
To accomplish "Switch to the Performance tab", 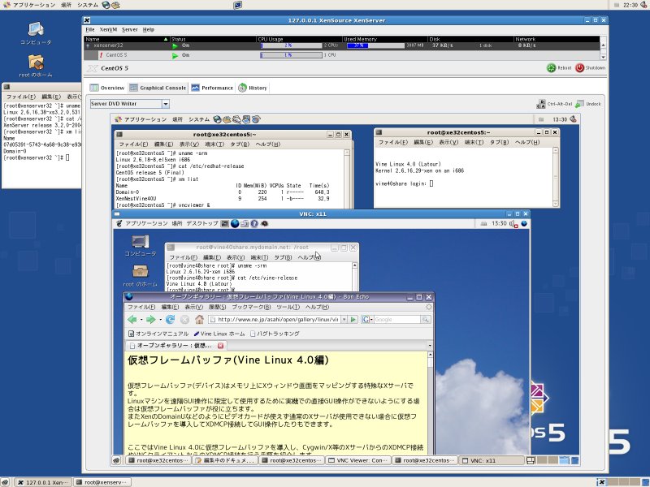I will click(x=212, y=88).
